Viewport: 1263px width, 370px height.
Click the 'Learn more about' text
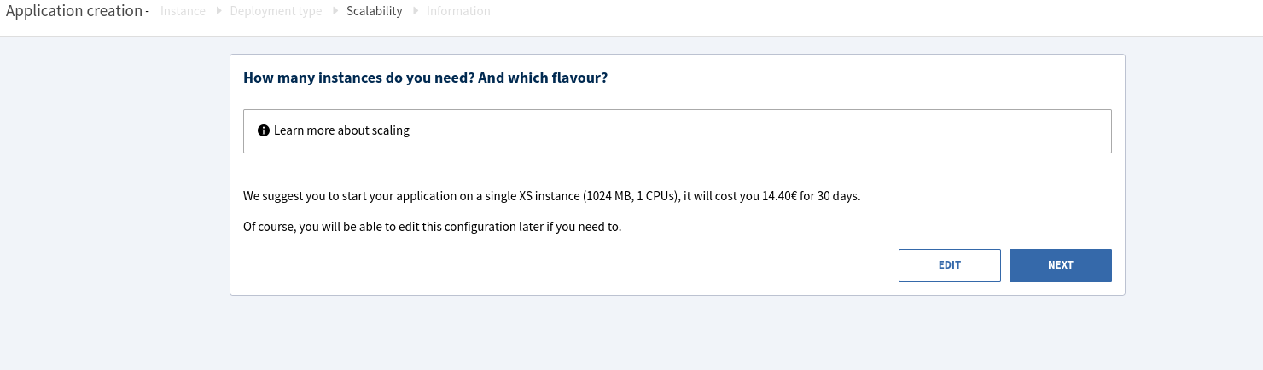pos(322,131)
